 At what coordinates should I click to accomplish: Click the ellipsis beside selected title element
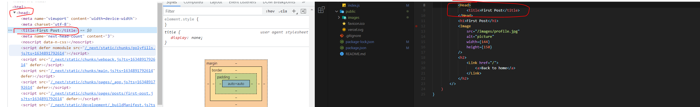(x=10, y=30)
